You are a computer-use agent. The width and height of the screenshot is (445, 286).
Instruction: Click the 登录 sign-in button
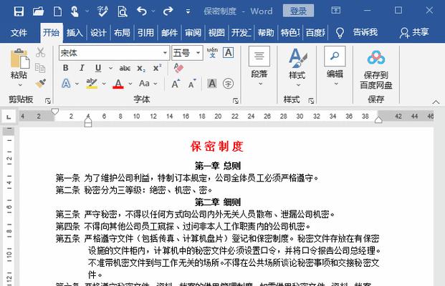pos(298,11)
